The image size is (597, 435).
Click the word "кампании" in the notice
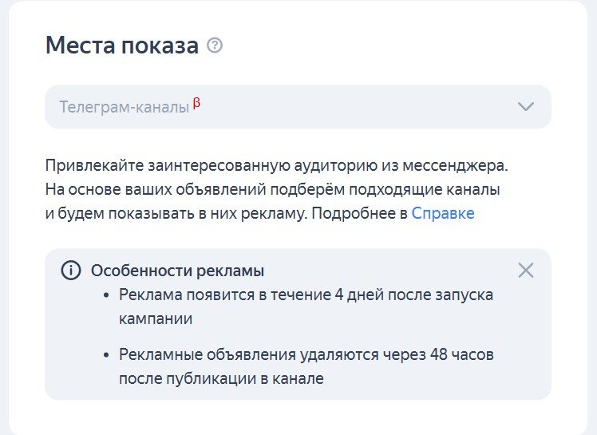coord(156,318)
